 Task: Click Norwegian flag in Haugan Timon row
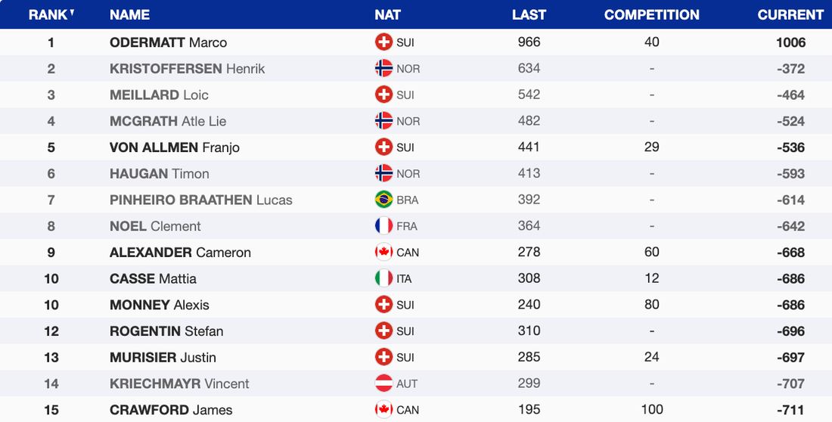click(383, 173)
